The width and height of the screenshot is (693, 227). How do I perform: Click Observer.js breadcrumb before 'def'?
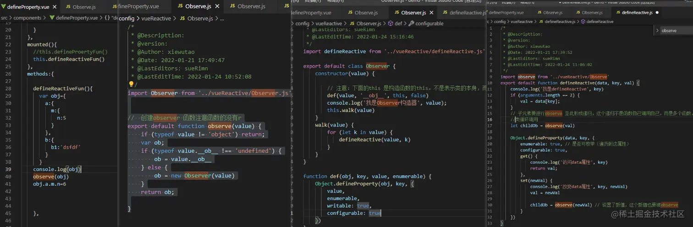(368, 23)
